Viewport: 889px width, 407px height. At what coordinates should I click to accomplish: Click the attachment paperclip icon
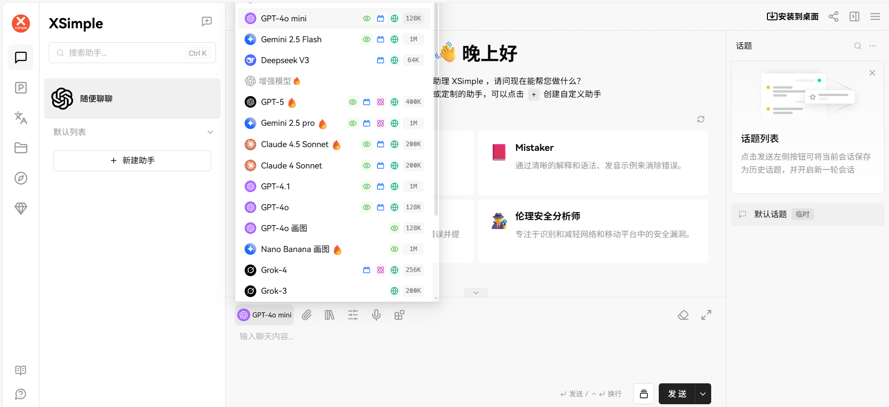(306, 315)
